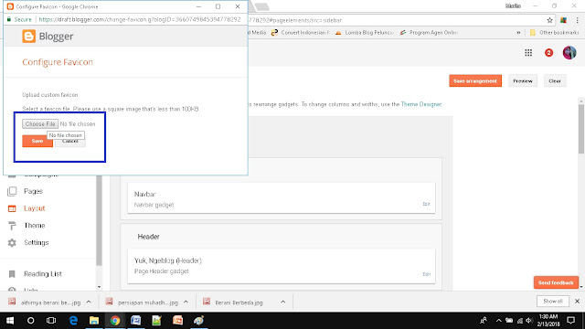Expand the hidden bookmarks chevron

click(518, 33)
